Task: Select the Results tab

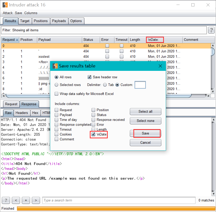Action: [11, 21]
